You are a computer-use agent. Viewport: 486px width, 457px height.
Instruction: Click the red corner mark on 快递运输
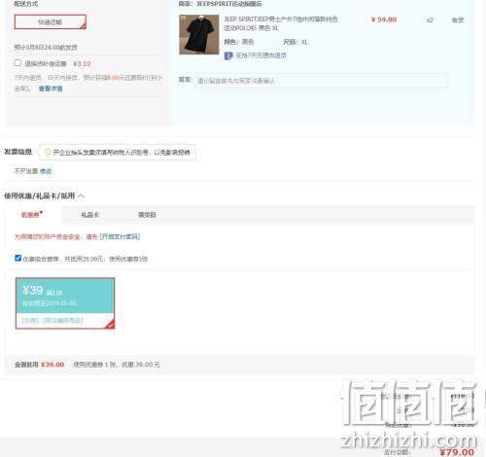[83, 25]
